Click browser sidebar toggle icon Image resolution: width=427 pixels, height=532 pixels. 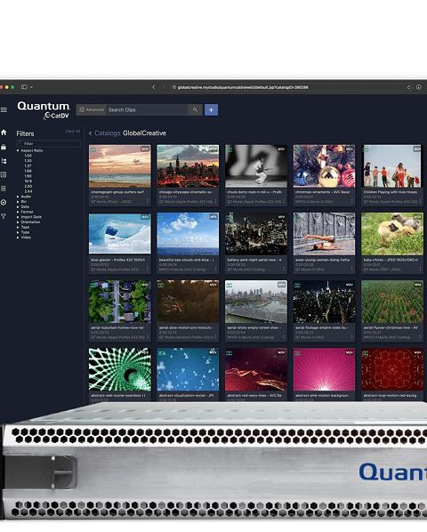(24, 87)
